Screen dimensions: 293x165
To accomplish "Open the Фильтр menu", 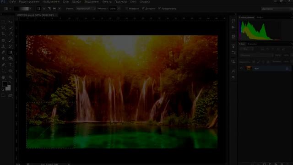I will coord(107,2).
